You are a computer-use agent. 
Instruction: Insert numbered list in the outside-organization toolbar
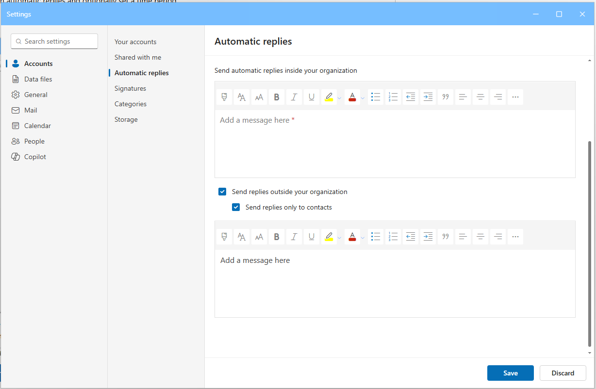pyautogui.click(x=393, y=237)
